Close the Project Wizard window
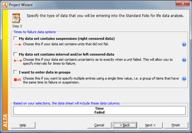Image resolution: width=192 pixels, height=133 pixels. click(183, 4)
